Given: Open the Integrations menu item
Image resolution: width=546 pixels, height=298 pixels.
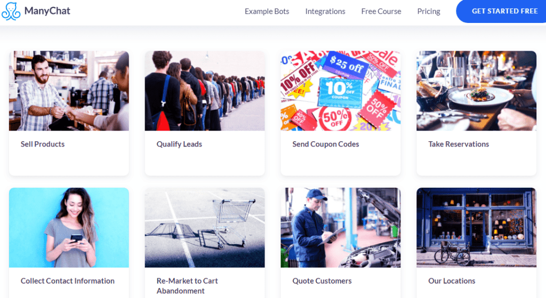Looking at the screenshot, I should [x=325, y=12].
